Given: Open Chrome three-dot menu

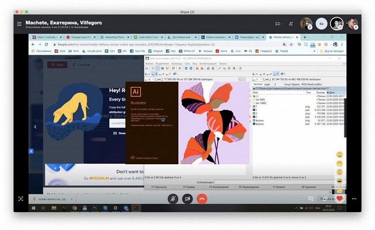Looking at the screenshot, I should tap(342, 44).
